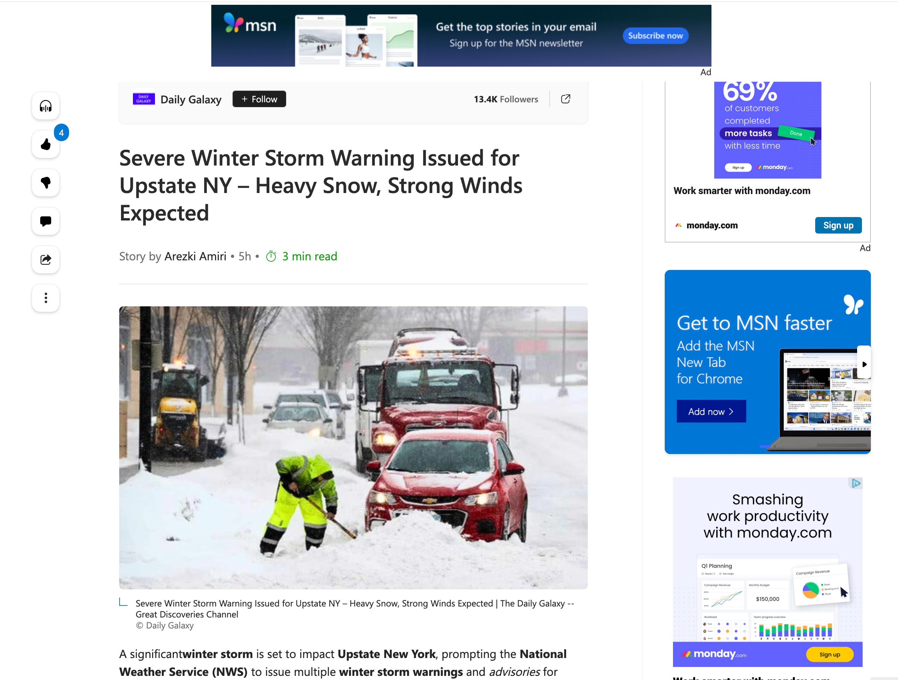Image resolution: width=898 pixels, height=680 pixels.
Task: Click the Add now MSN Chrome extension link
Action: pos(711,411)
